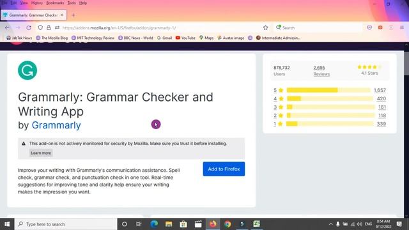Open the Gmail bookmark
The width and height of the screenshot is (409, 230).
coord(164,38)
